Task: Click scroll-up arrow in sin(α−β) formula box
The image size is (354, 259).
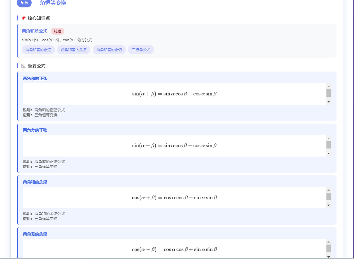Action: [x=328, y=138]
